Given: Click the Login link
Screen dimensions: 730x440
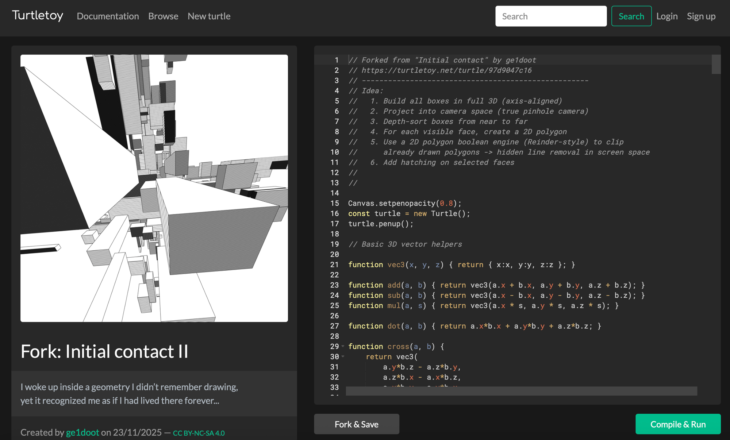Looking at the screenshot, I should click(666, 16).
